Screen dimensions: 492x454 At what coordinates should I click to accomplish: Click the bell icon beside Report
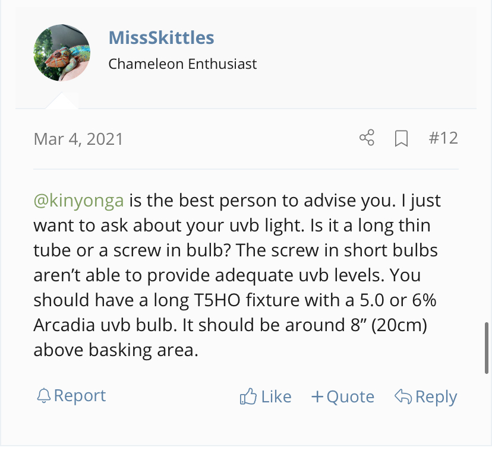[x=43, y=396]
